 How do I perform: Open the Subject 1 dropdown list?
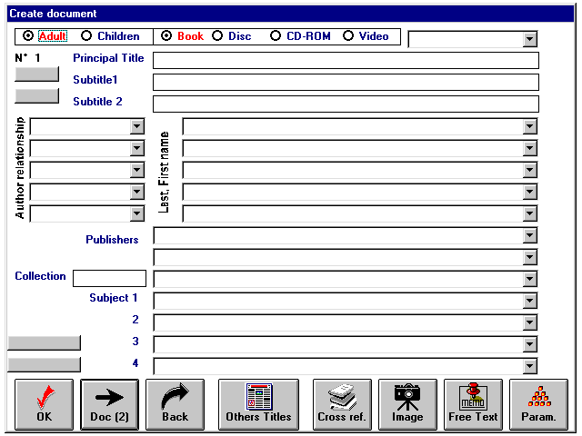click(530, 301)
